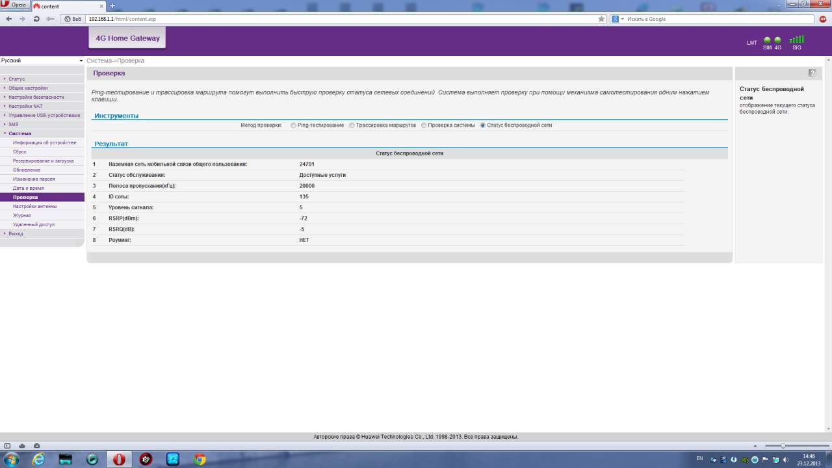Click the browser Back arrow
This screenshot has height=468, width=832.
[8, 19]
